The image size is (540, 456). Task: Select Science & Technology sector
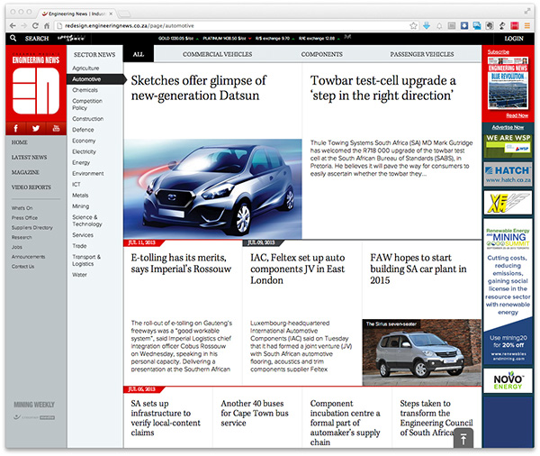87,221
